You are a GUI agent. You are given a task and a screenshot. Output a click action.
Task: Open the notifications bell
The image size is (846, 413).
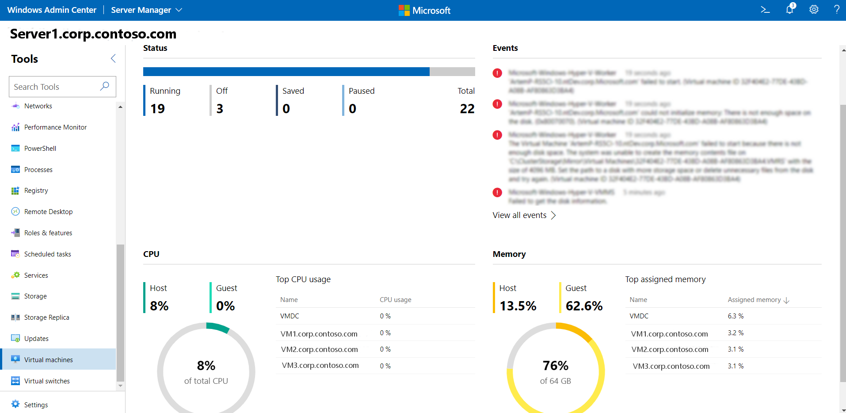[790, 9]
